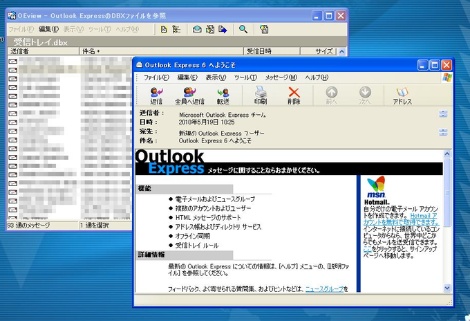Click the 印刷 print icon

(261, 95)
